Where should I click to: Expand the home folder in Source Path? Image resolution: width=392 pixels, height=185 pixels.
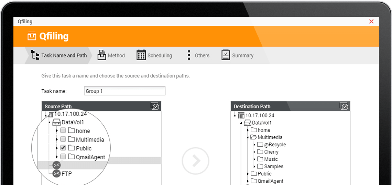point(57,131)
